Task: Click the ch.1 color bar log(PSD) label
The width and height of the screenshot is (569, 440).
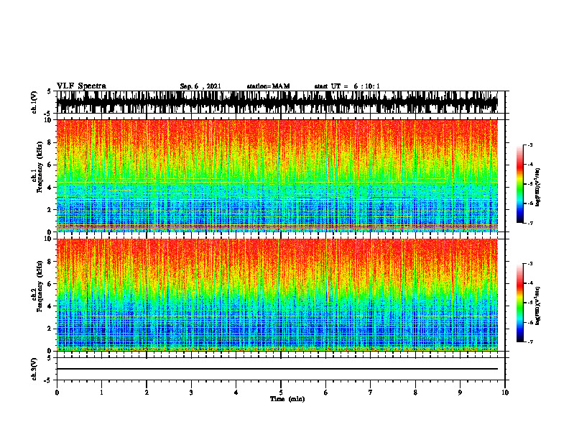Action: 538,188
